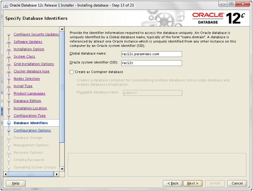Click the horizontal scrollbar left arrow
The width and height of the screenshot is (253, 191).
pos(6,174)
